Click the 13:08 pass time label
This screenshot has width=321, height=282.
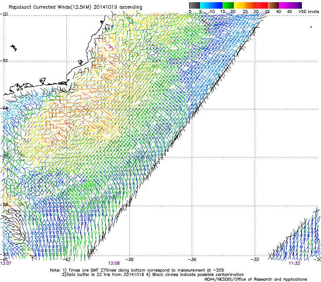coord(114,263)
